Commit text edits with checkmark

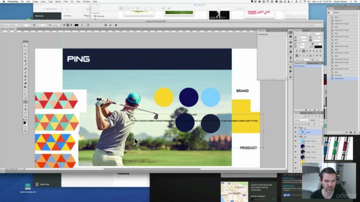pos(110,25)
